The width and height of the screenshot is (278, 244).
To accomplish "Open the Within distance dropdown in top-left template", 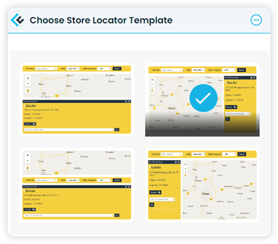I will [x=73, y=69].
